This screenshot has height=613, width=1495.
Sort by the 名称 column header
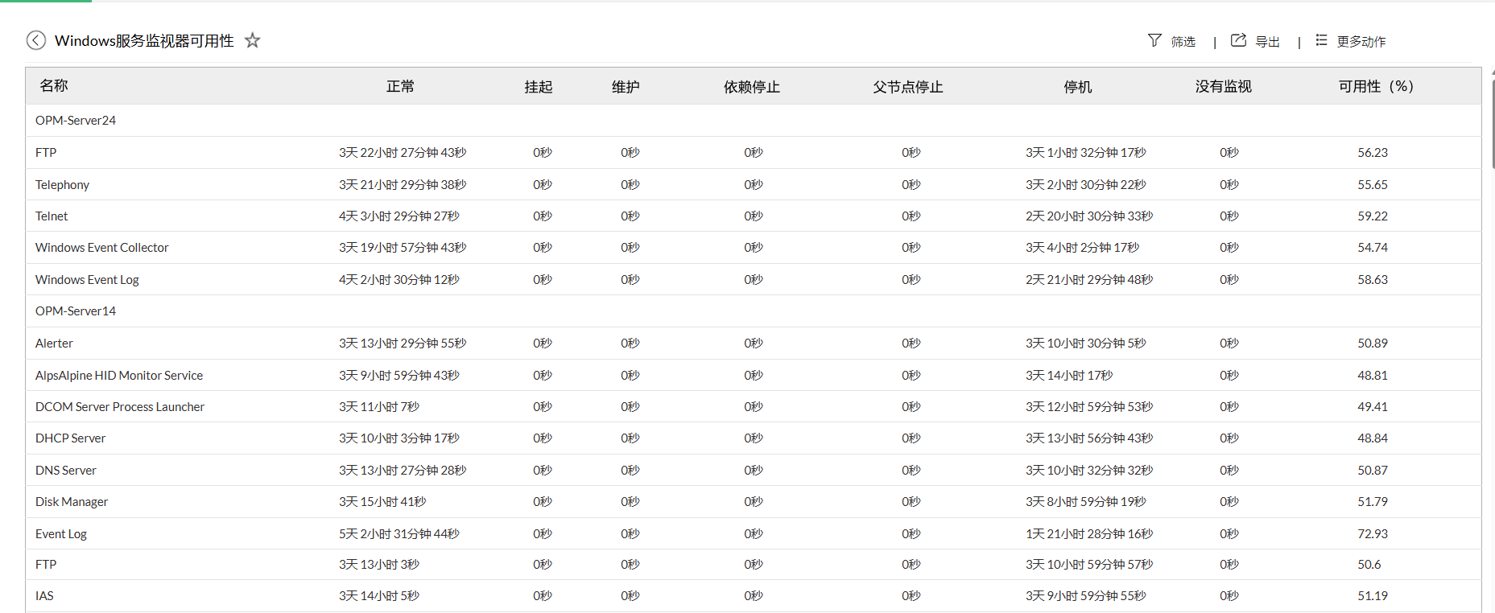click(54, 86)
